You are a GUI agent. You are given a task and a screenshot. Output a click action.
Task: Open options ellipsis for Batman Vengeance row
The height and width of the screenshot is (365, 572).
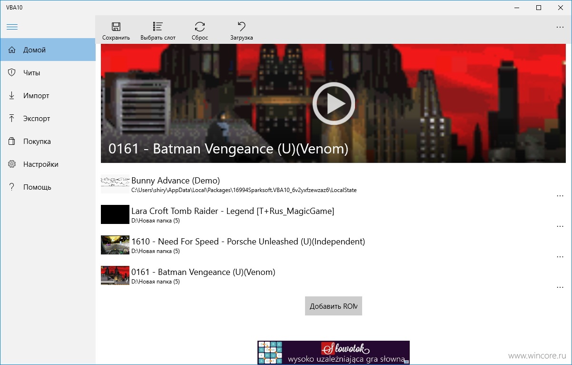pyautogui.click(x=560, y=287)
